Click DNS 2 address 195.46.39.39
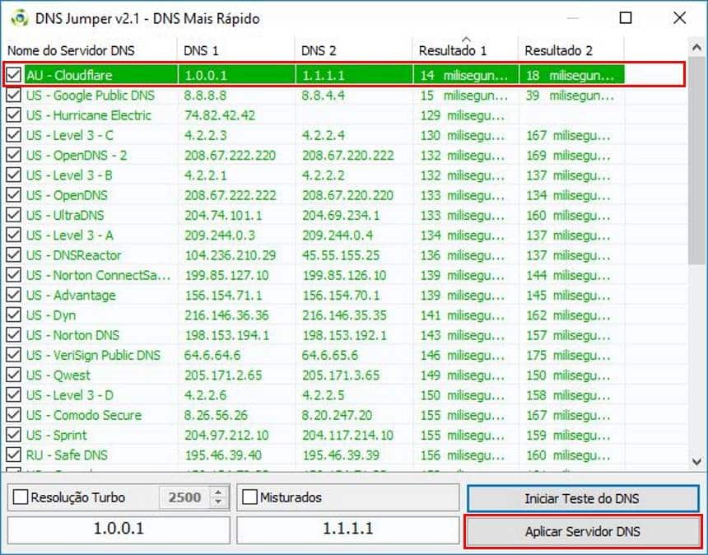Viewport: 708px width, 555px height. point(341,455)
